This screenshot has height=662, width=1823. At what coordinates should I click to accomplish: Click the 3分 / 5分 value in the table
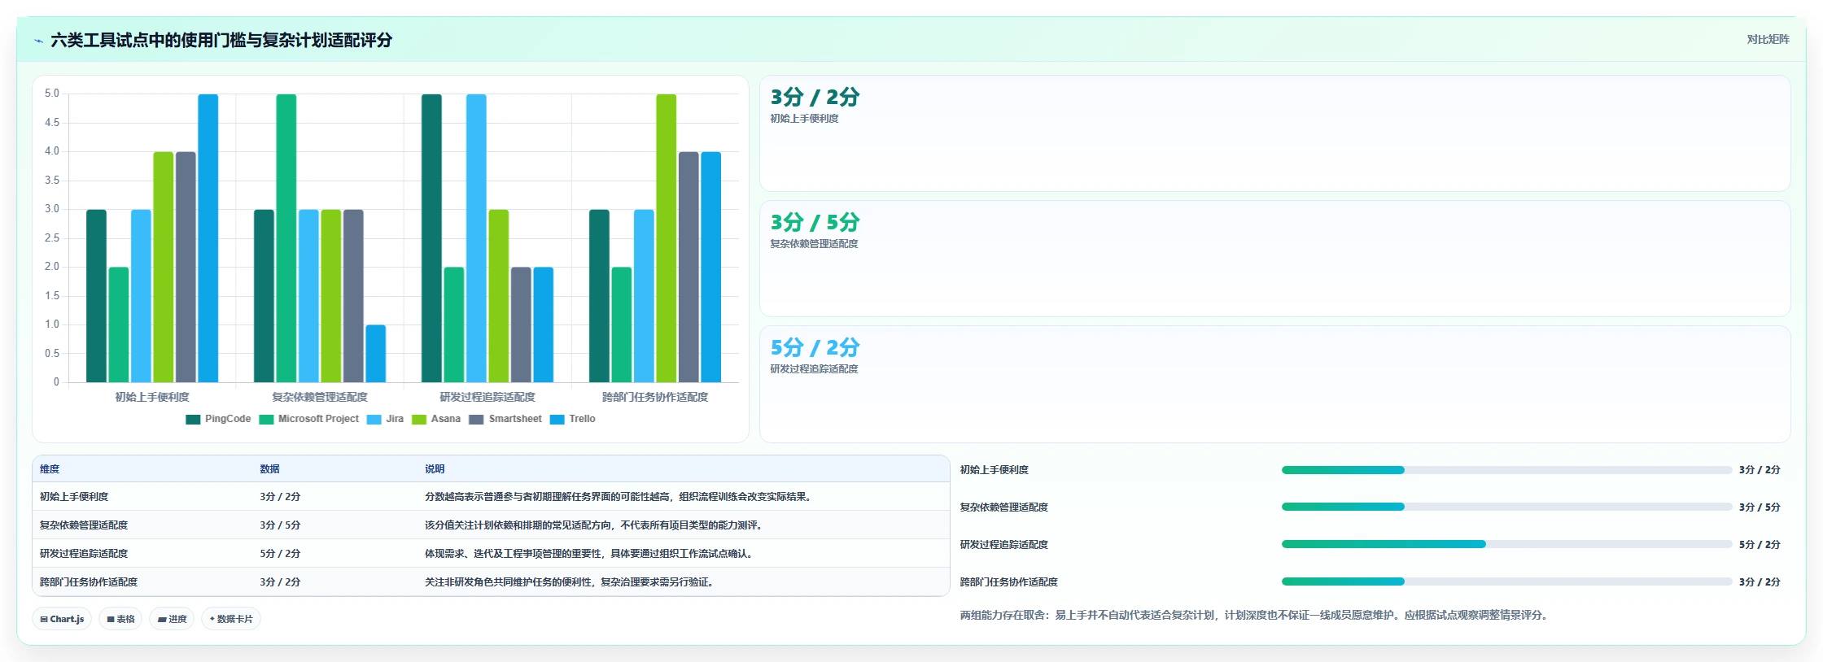(x=280, y=525)
